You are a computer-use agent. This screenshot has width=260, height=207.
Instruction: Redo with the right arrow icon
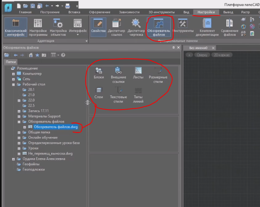57,6
